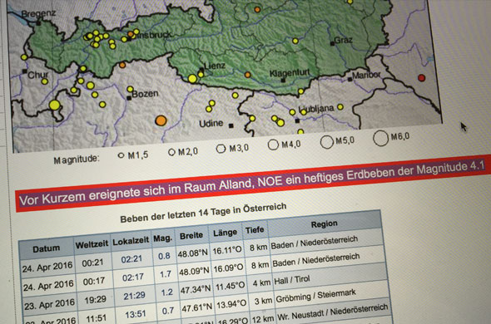Open the 21:29 Gröbming quake entry
Viewport: 491px width, 324px height.
[134, 296]
